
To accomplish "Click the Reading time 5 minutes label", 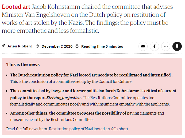I will (x=102, y=46).
